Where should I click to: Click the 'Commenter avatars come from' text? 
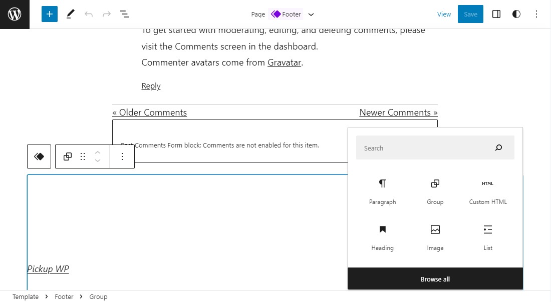point(203,62)
